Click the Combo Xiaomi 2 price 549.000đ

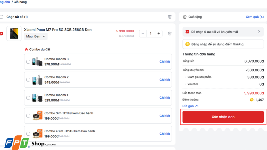pyautogui.click(x=52, y=82)
